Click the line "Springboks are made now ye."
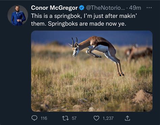160x125 pixels. tap(87, 24)
